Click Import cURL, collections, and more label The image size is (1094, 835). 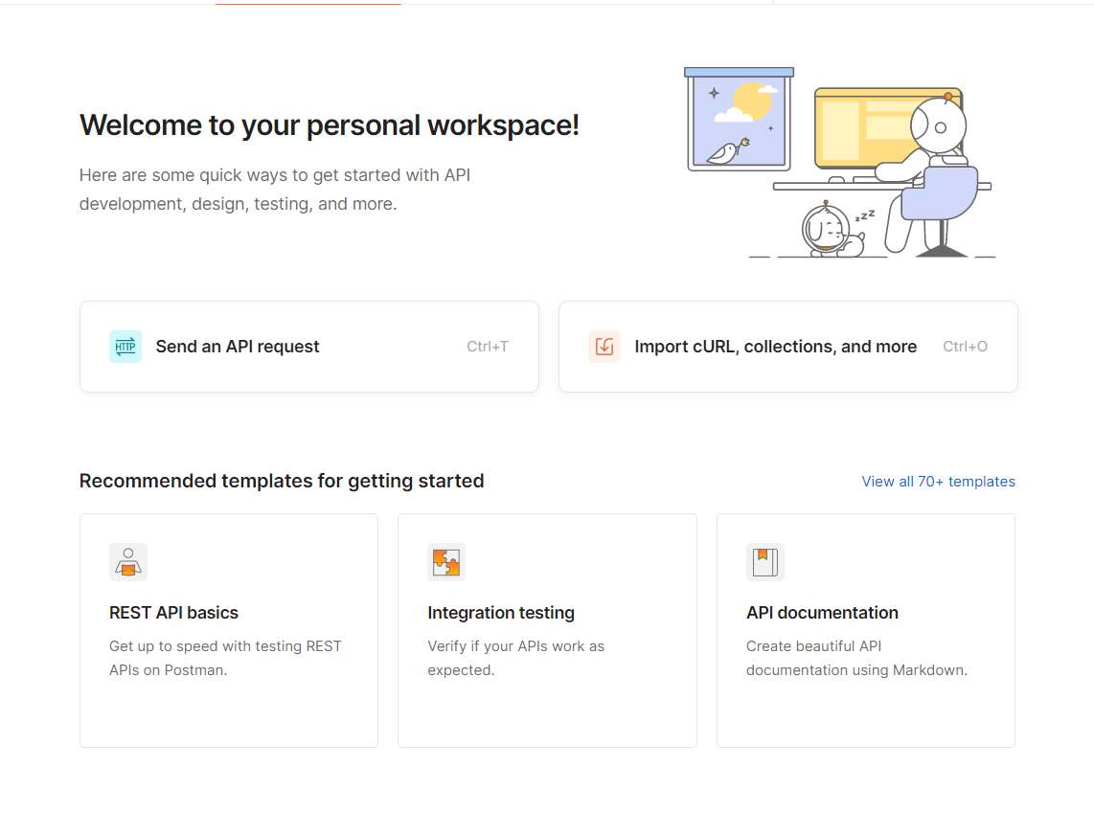775,347
